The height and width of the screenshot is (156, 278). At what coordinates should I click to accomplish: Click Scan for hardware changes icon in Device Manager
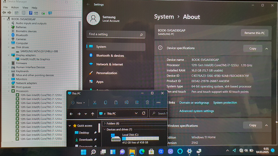[x=50, y=13]
